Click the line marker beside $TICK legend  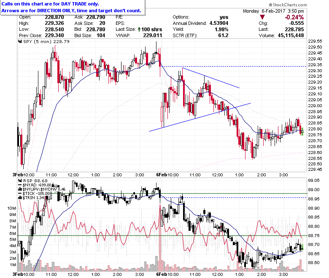(20, 193)
